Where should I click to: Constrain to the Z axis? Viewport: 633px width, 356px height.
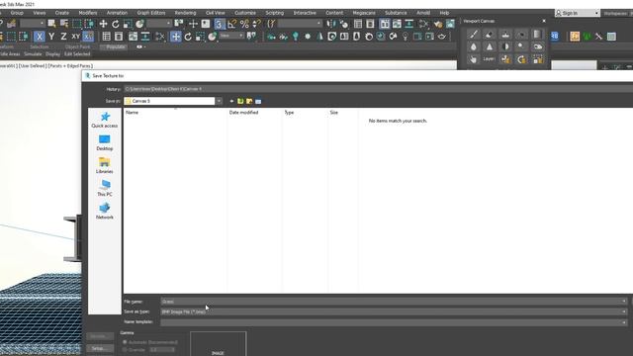point(63,37)
